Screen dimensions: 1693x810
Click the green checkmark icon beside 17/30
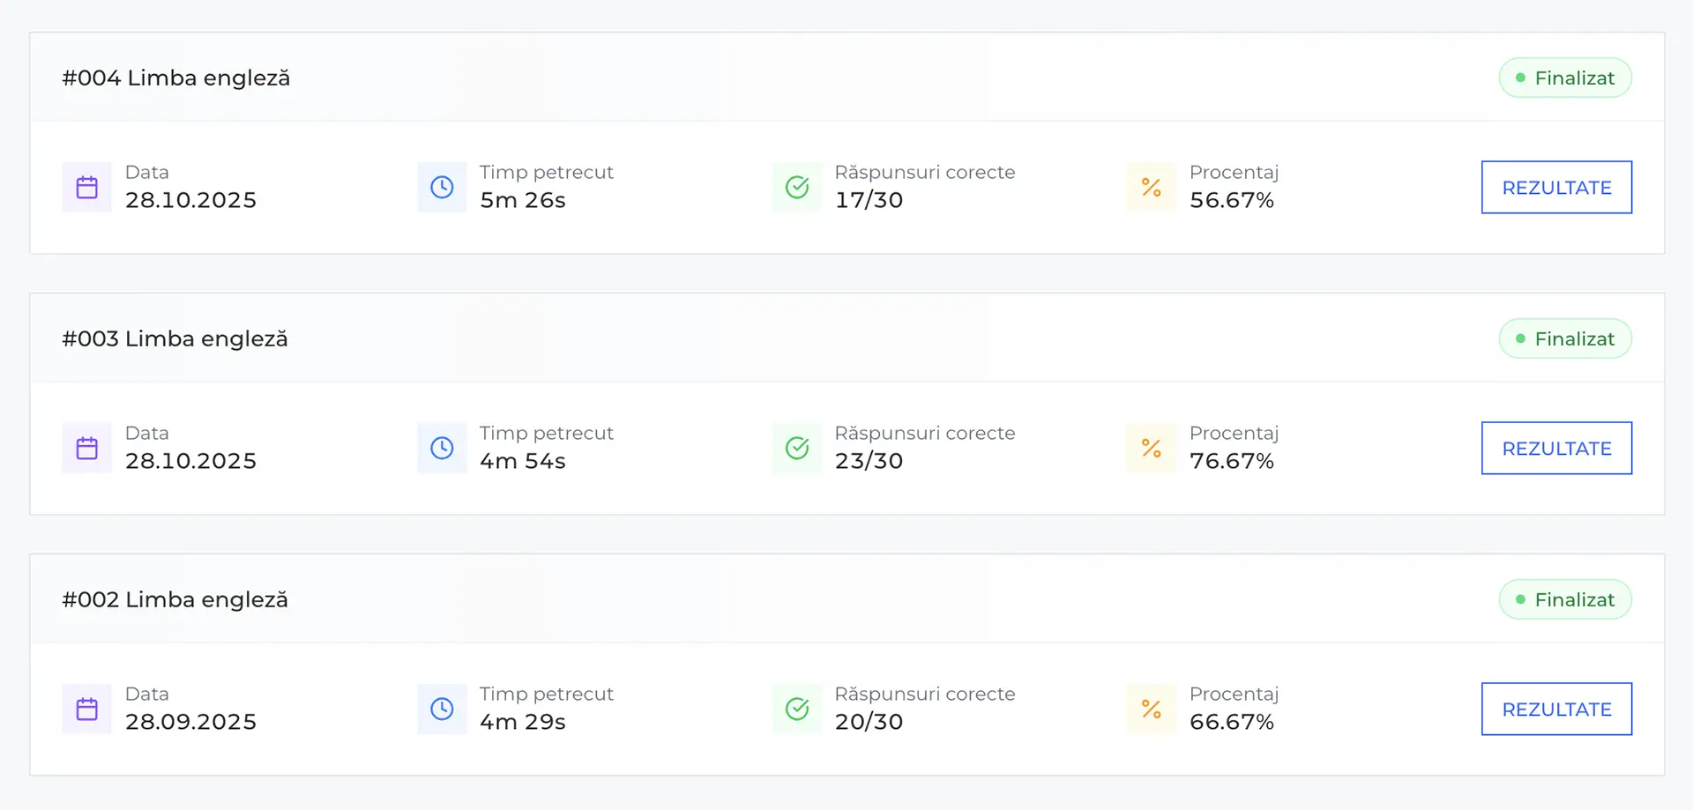[x=797, y=187]
